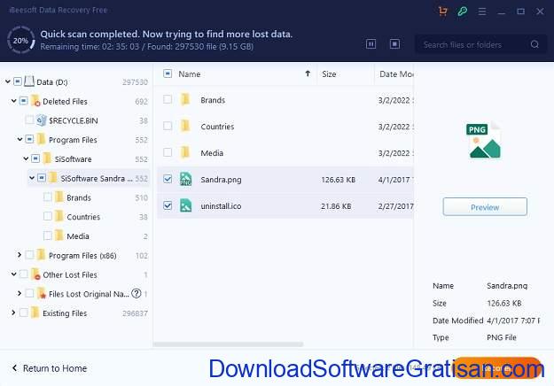Click the orange Recover button
Screen dimensions: 554x386
(x=497, y=368)
